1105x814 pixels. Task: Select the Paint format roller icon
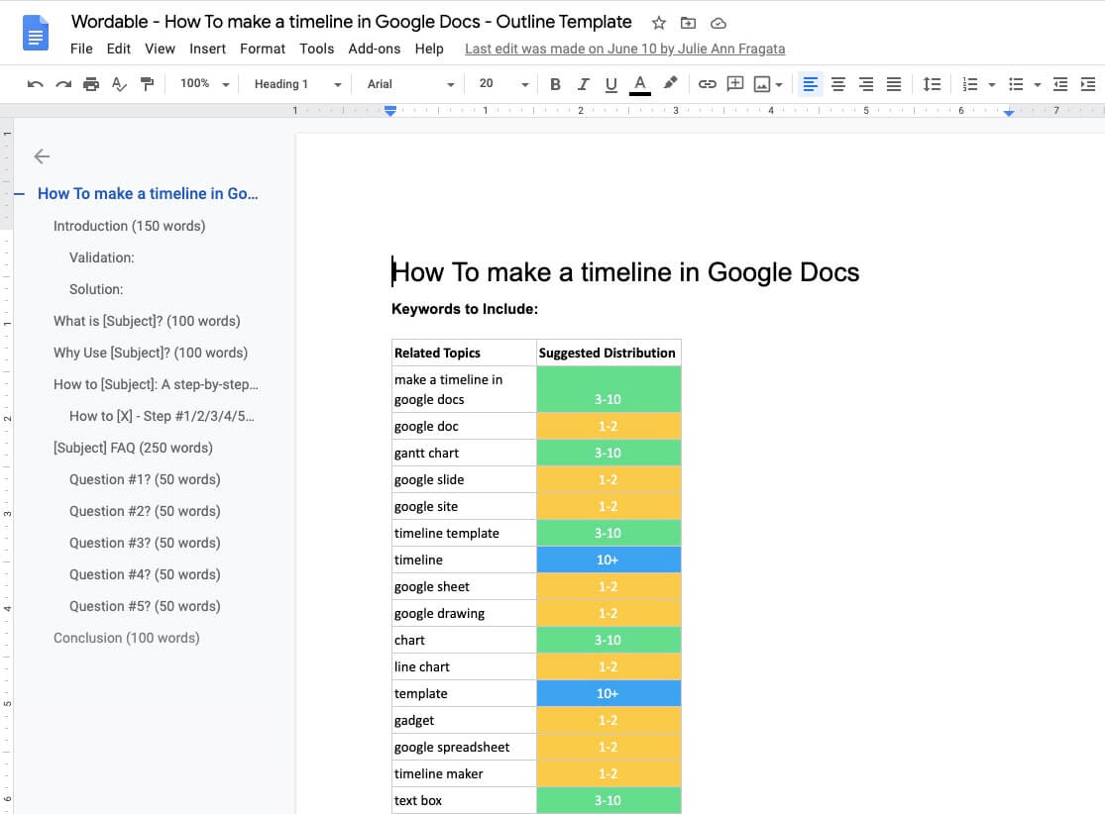point(147,84)
